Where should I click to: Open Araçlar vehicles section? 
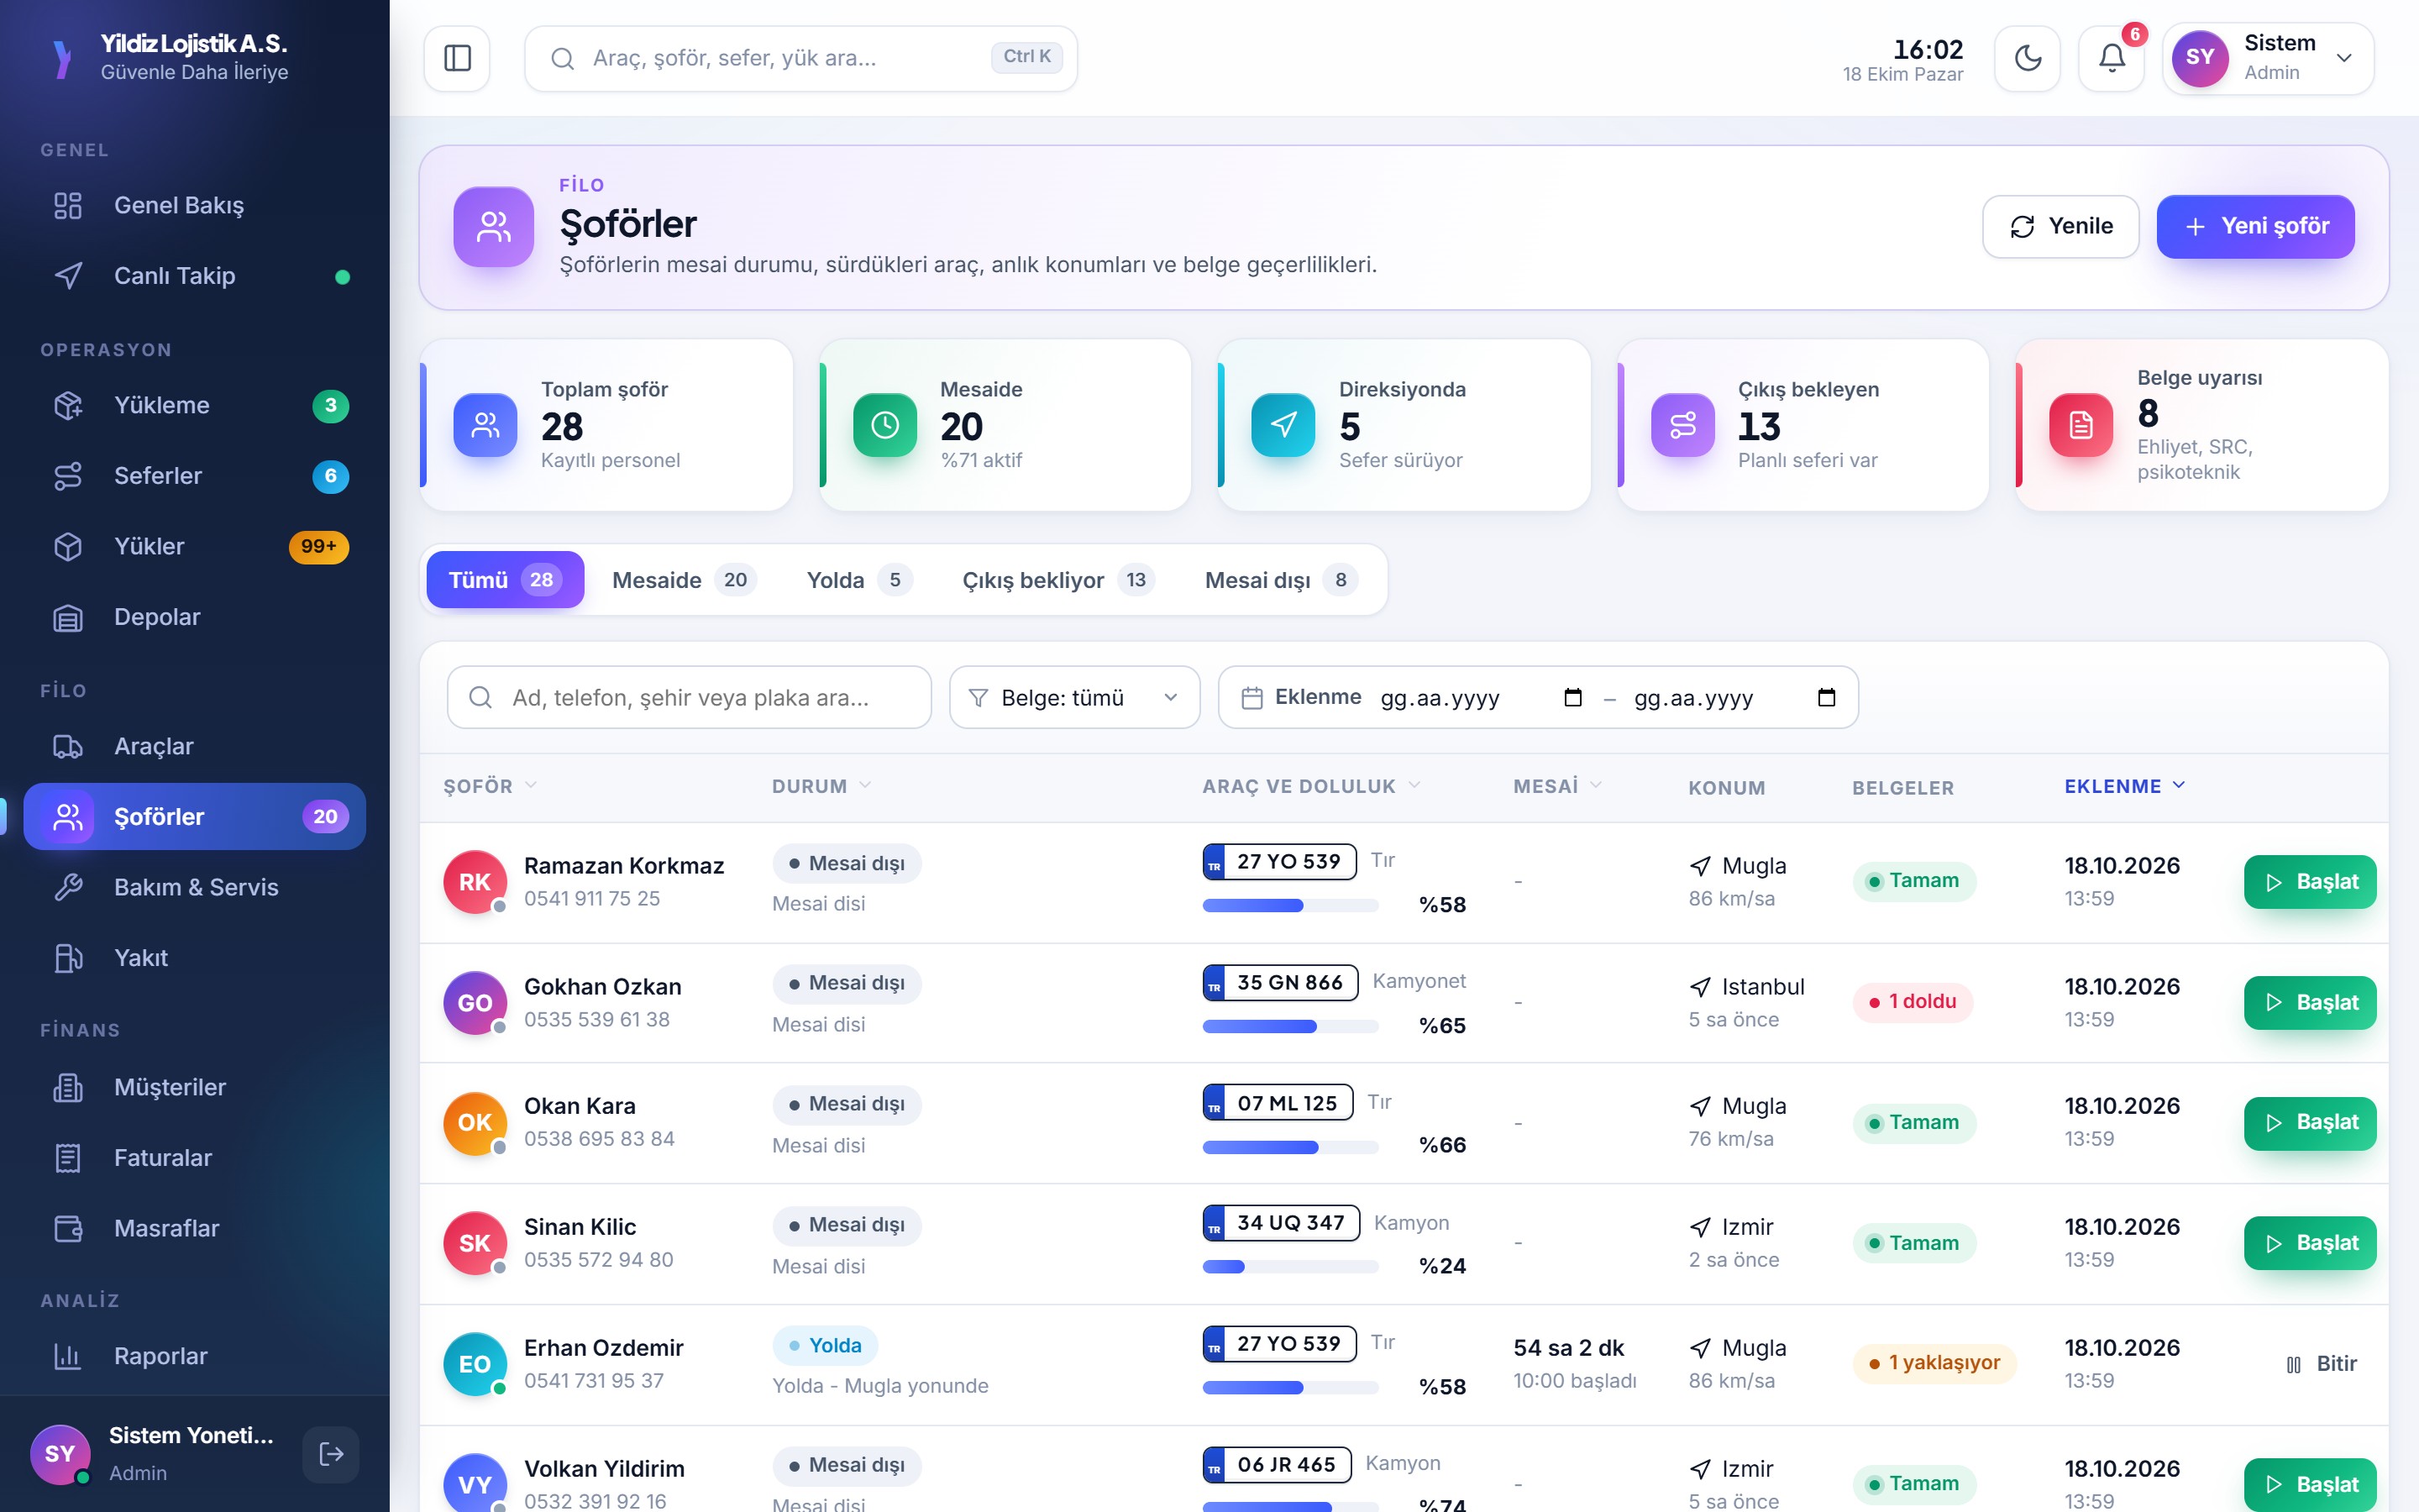pyautogui.click(x=195, y=746)
